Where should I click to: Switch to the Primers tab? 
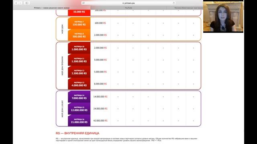pos(52,8)
